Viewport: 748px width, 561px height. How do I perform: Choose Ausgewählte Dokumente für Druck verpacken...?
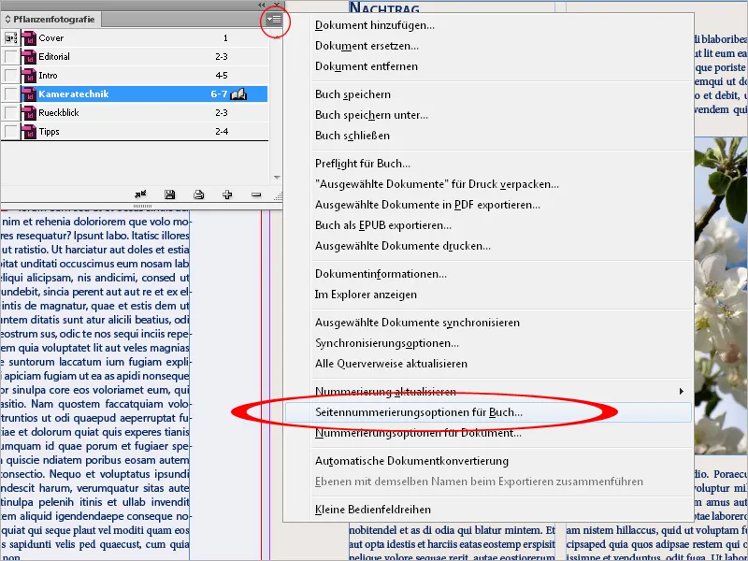[437, 184]
